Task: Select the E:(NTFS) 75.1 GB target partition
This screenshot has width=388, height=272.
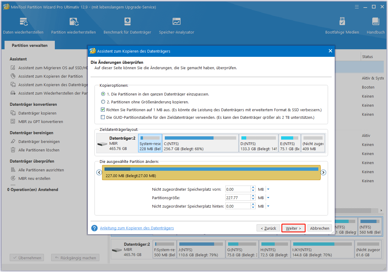Action: click(x=290, y=143)
